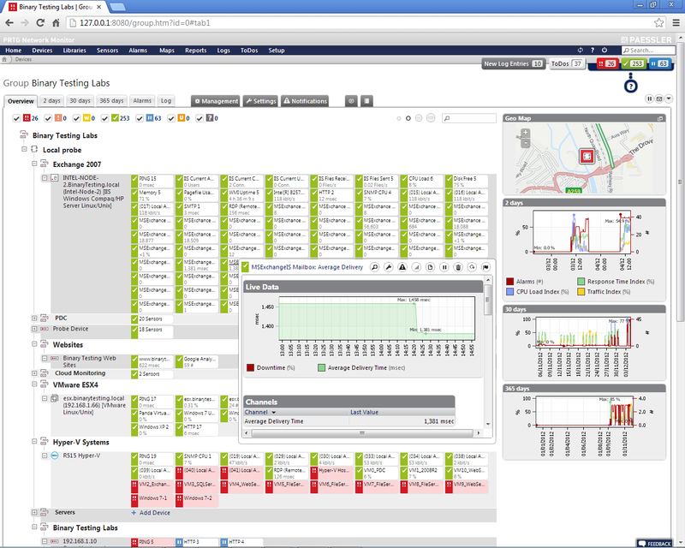685x548 pixels.
Task: Click the flag icon in sensor popup
Action: click(485, 267)
